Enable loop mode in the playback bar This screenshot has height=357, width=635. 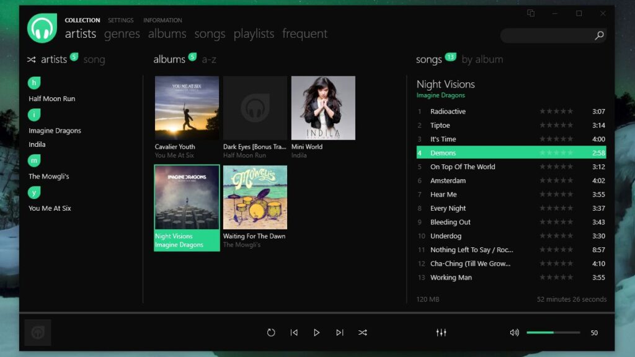[271, 332]
